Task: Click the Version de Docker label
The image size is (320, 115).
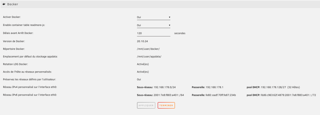Action: (14, 41)
